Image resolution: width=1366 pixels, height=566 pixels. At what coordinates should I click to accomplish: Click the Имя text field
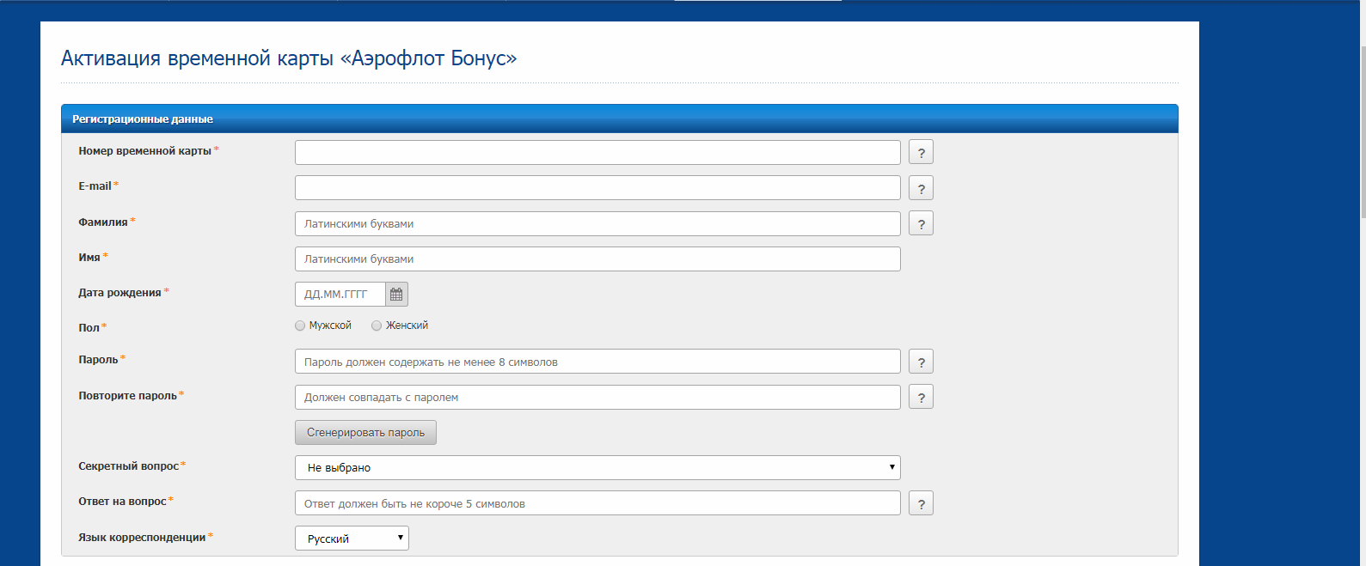coord(597,259)
